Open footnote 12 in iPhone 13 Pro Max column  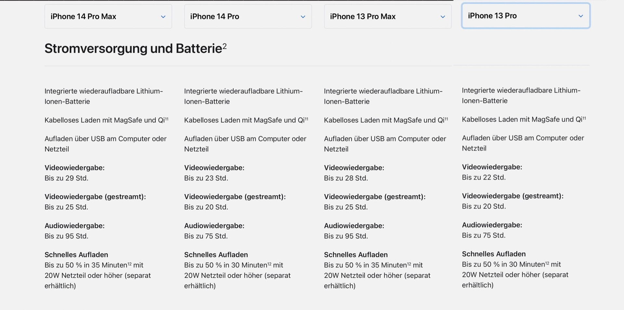[x=409, y=264]
